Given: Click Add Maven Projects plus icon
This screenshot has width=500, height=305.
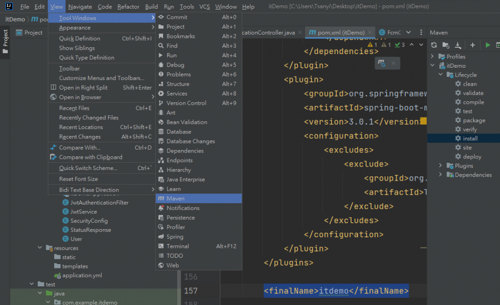Looking at the screenshot, I should (x=473, y=45).
